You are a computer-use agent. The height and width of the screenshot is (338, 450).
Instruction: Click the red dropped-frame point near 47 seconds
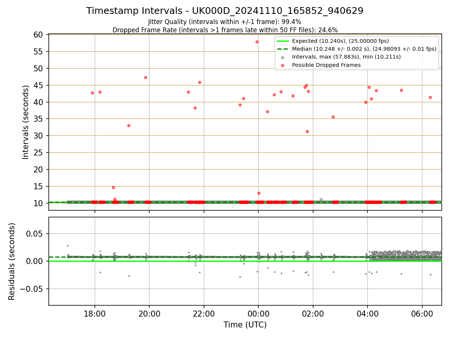pos(145,77)
